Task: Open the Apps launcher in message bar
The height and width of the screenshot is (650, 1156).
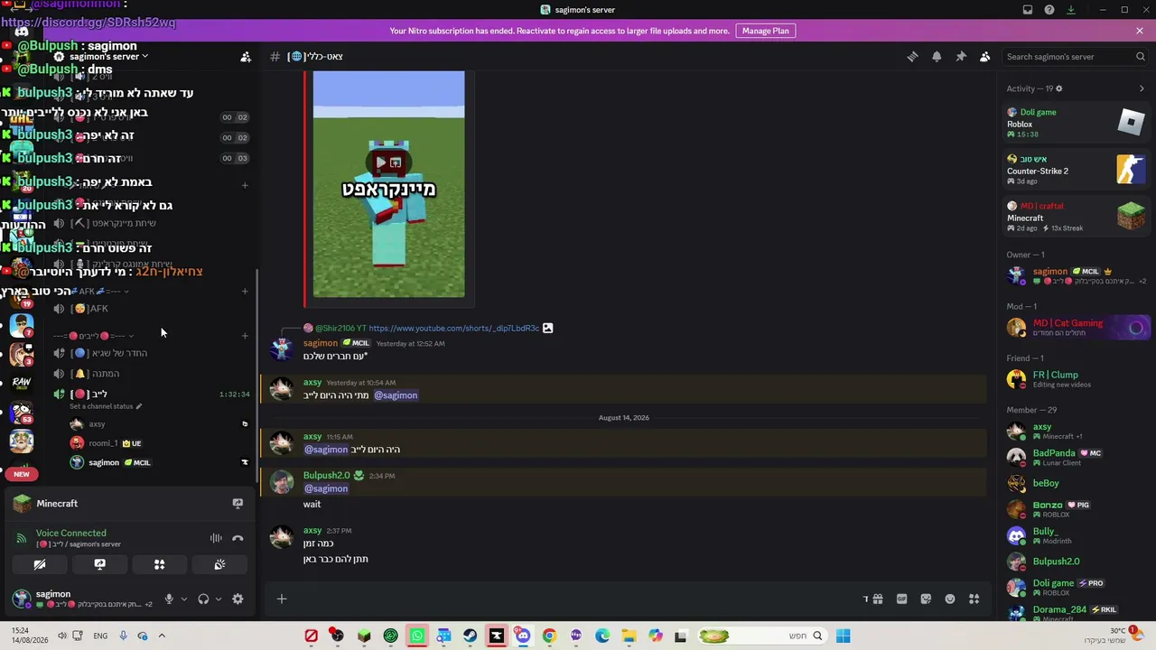Action: (974, 599)
